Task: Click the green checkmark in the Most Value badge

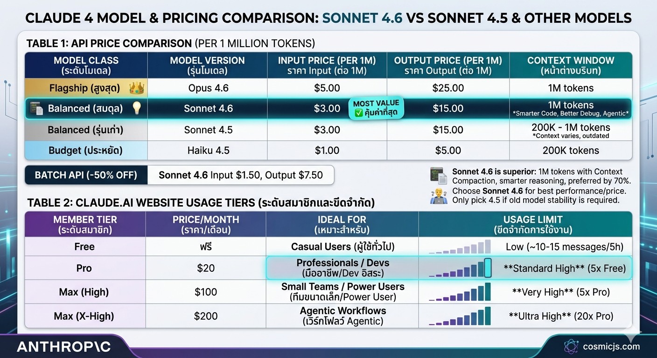Action: coord(359,113)
